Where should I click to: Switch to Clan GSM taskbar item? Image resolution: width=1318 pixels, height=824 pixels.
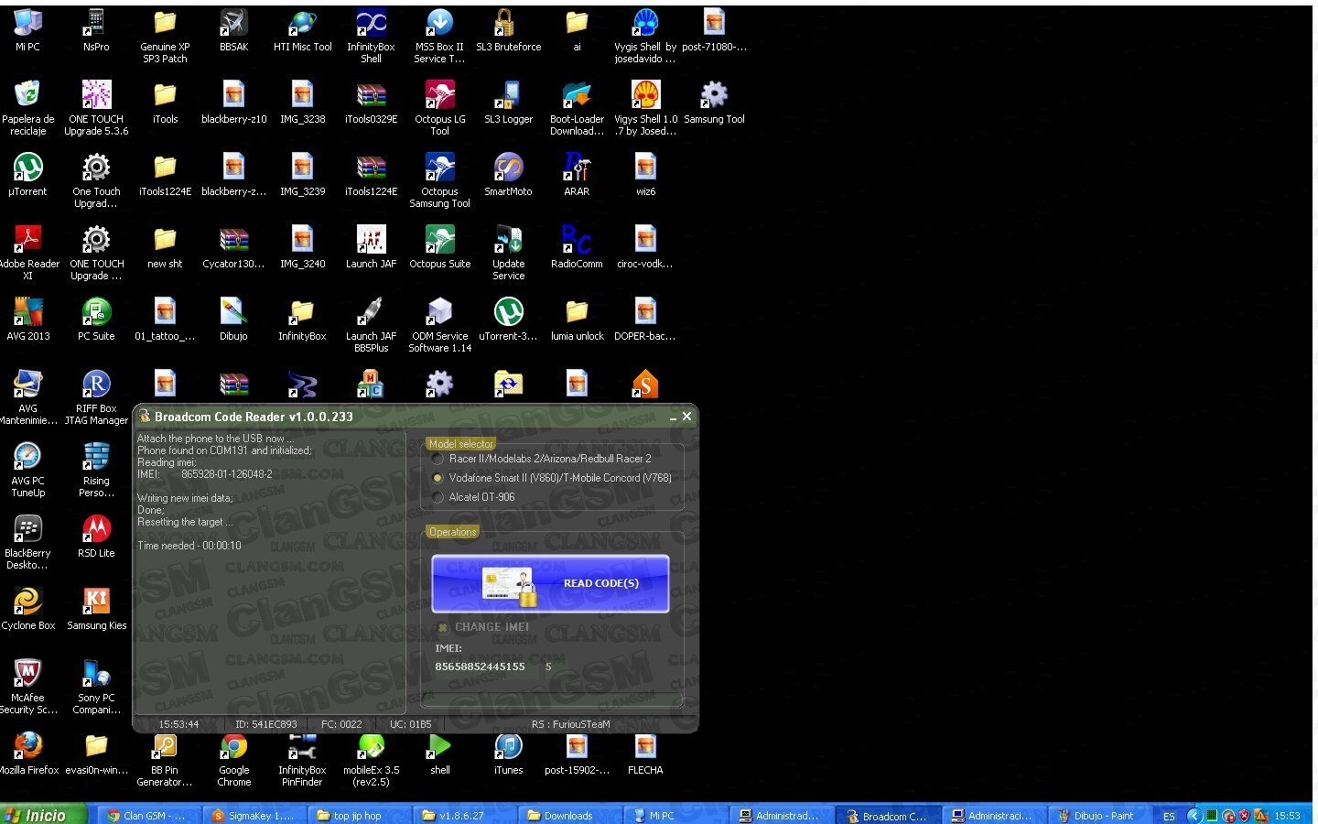(x=147, y=816)
